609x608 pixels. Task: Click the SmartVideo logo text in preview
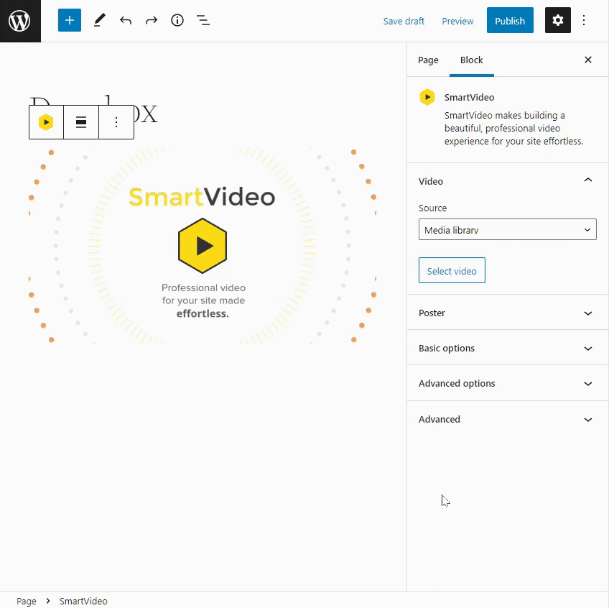pyautogui.click(x=202, y=197)
